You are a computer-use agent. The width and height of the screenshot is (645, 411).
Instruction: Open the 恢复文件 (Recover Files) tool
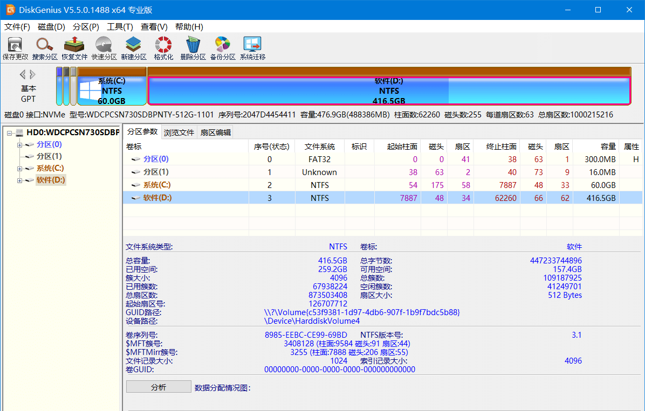(x=74, y=47)
